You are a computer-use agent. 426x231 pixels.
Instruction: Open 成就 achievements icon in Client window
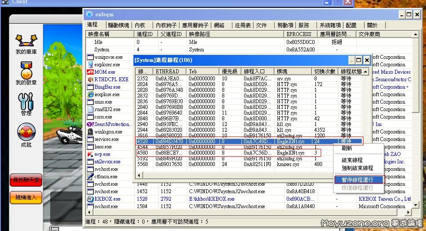click(26, 132)
